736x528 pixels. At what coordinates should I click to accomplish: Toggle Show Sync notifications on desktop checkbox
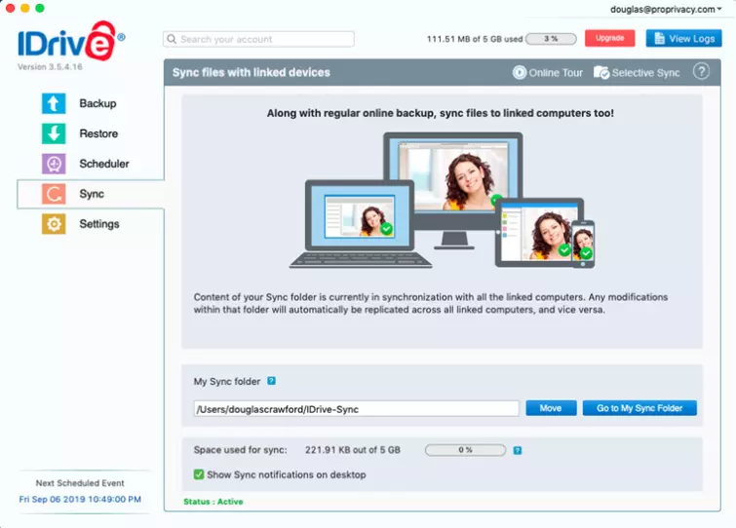199,474
